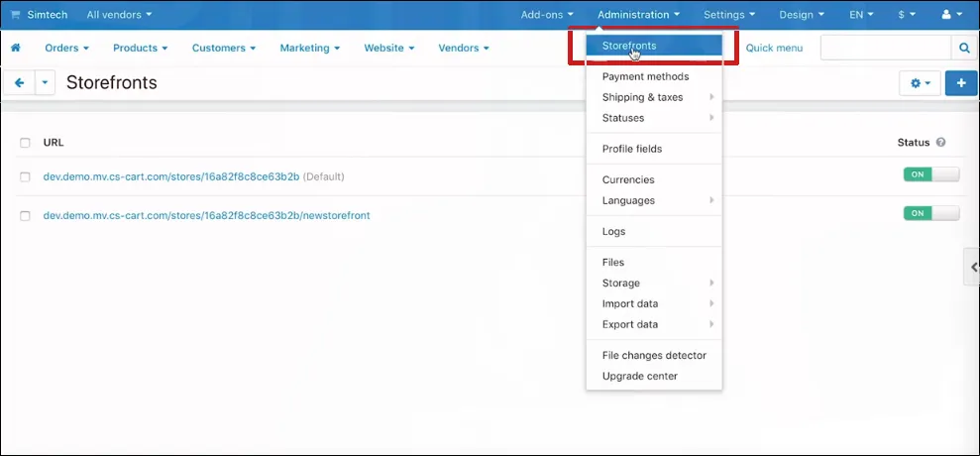980x456 pixels.
Task: Click the search input field
Action: [x=886, y=48]
